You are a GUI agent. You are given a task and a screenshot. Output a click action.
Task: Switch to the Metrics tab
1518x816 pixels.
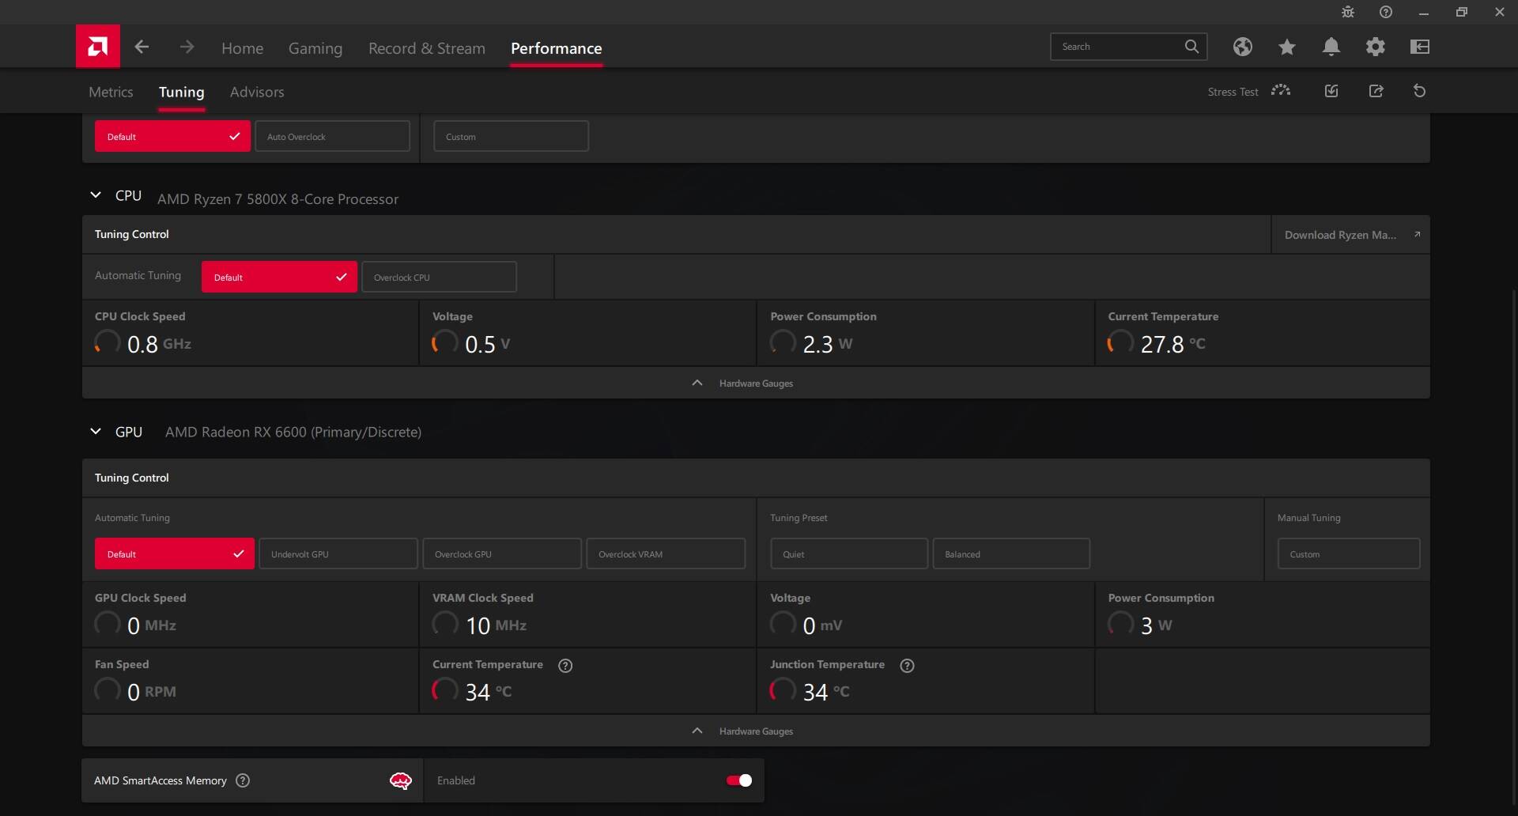coord(111,92)
